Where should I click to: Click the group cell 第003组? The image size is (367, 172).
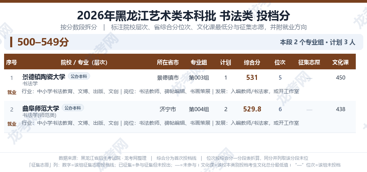[199, 78]
